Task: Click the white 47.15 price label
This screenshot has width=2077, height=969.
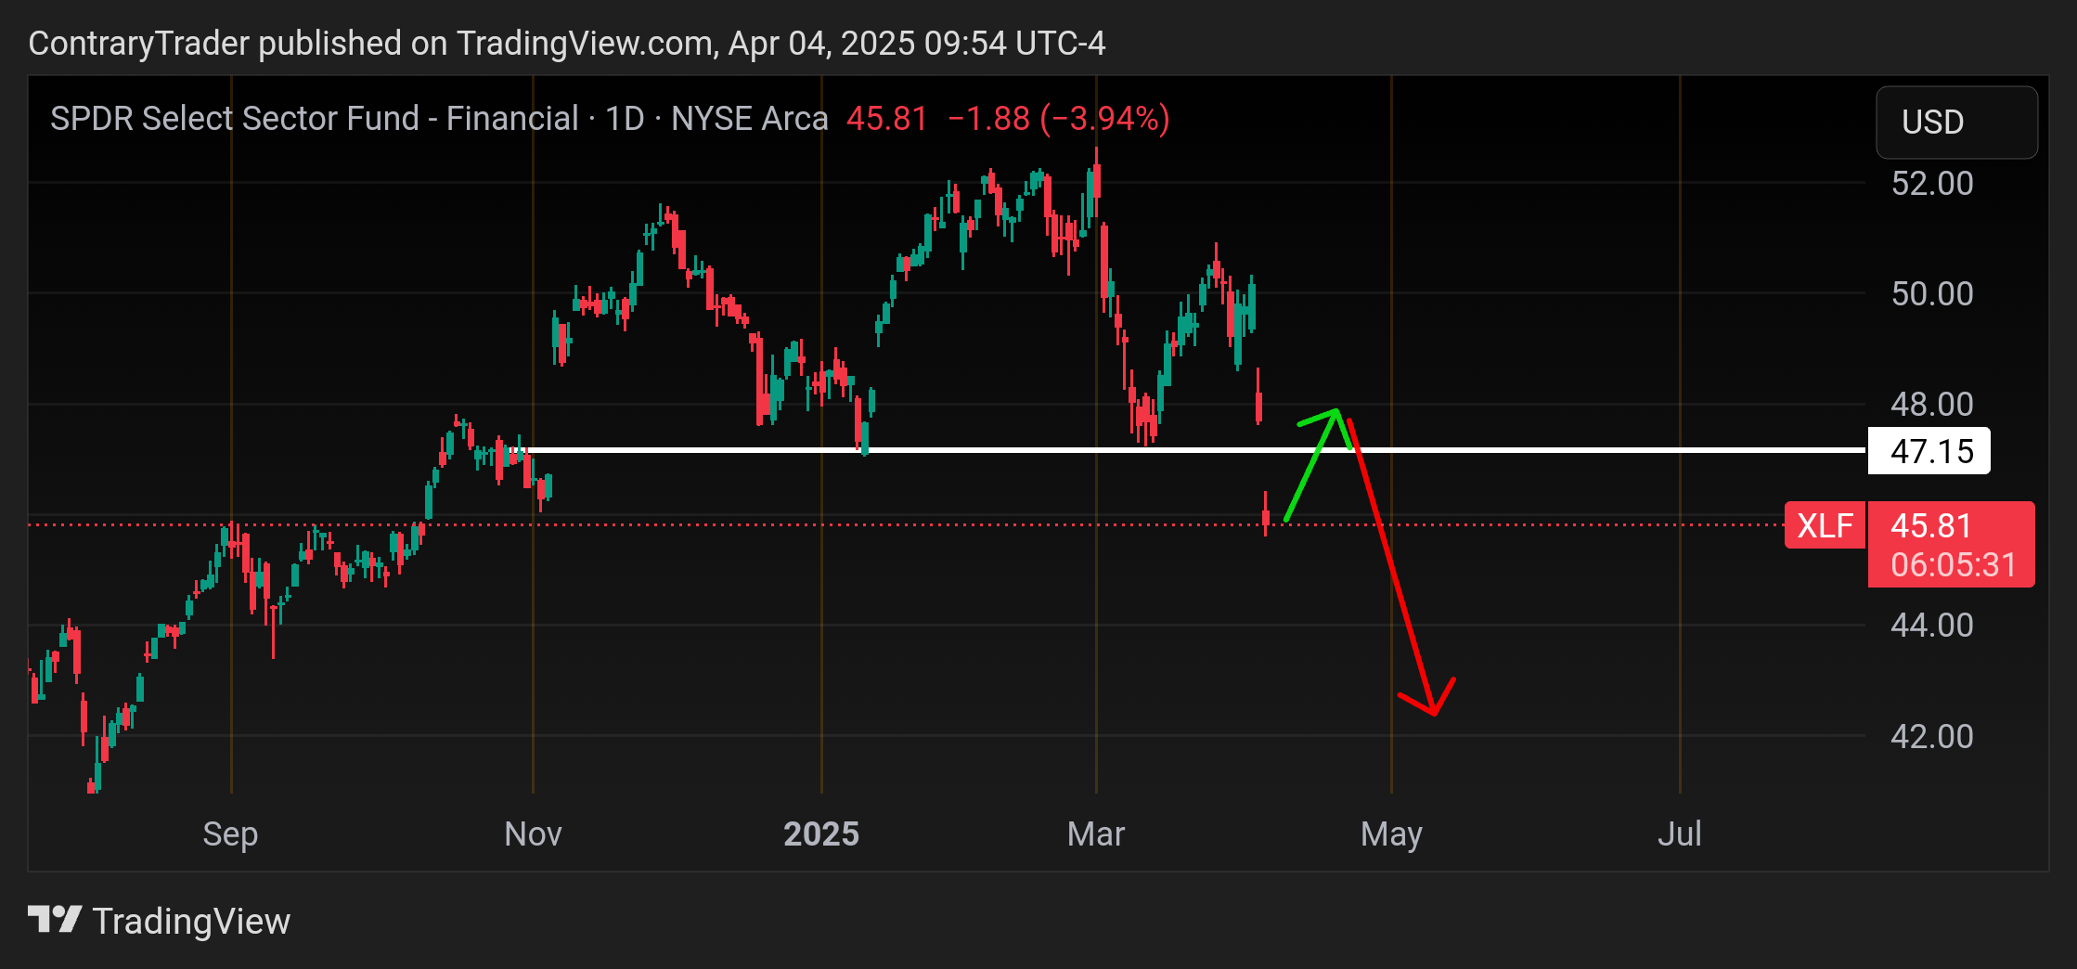Action: (x=1929, y=451)
